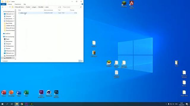
Task: Switch to large icons view button
Action: pos(82,61)
